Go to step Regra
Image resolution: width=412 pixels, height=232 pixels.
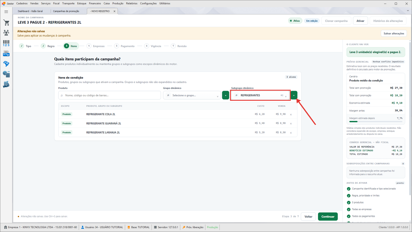[x=48, y=46]
